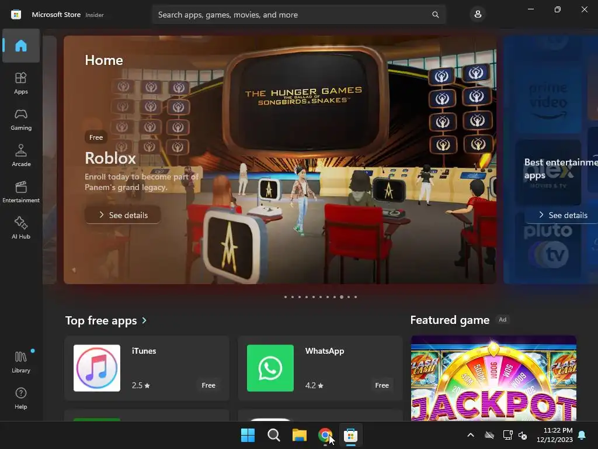Open the user account profile icon
The height and width of the screenshot is (449, 598).
pos(478,15)
